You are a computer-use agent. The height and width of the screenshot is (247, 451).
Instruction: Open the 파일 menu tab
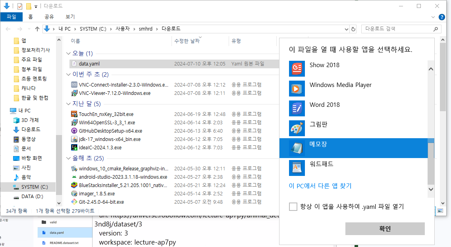coord(12,17)
